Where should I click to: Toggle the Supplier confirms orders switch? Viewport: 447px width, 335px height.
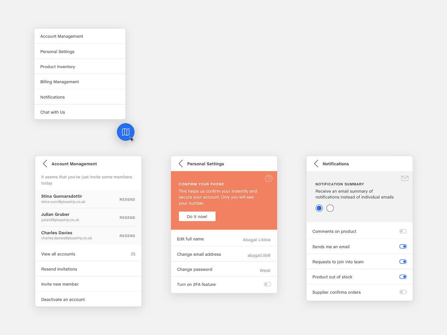pos(403,292)
